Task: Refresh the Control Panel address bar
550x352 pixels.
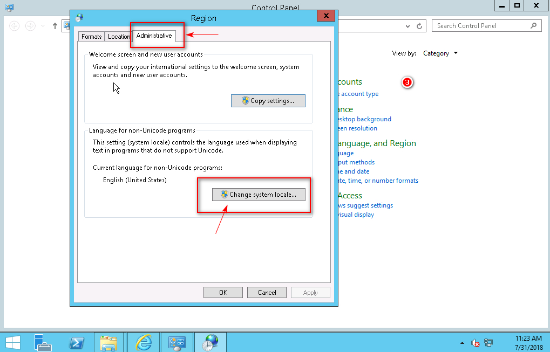Action: pyautogui.click(x=419, y=26)
